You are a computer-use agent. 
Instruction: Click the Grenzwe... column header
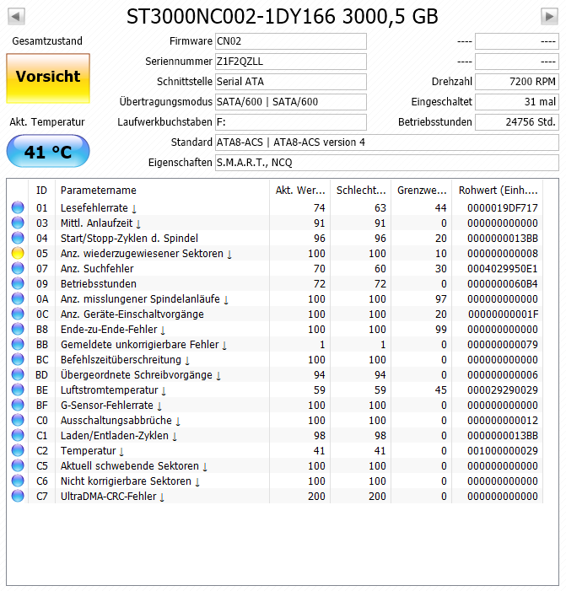422,191
